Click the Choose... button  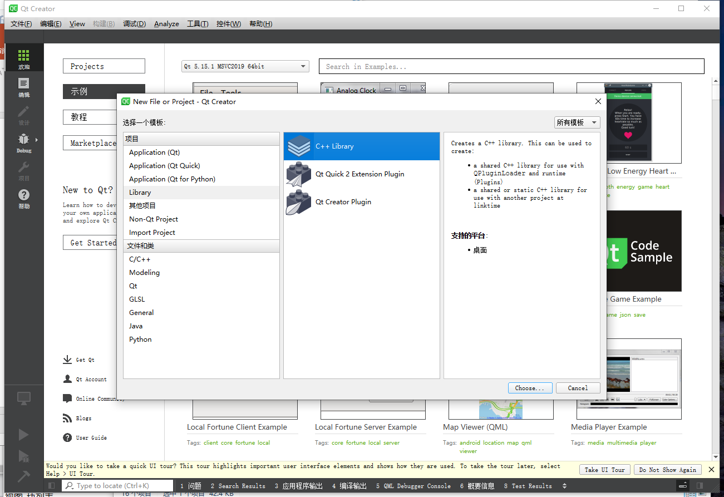pos(529,387)
